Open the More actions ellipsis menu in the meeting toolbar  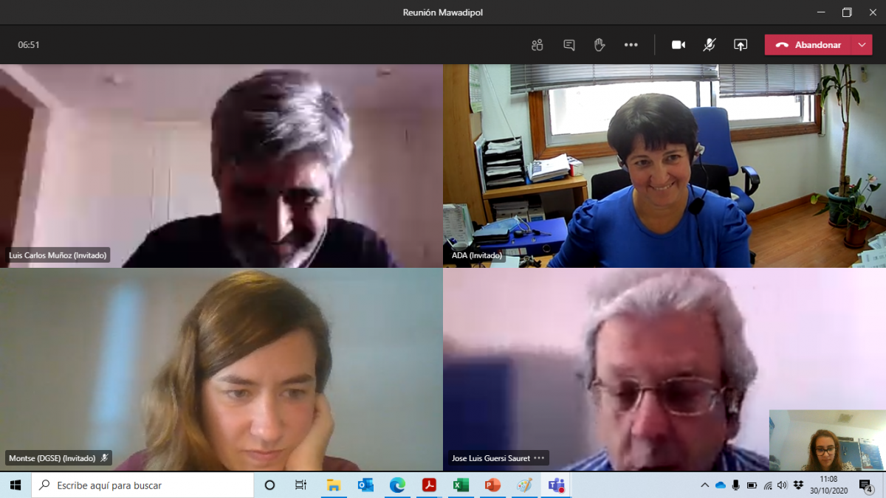pyautogui.click(x=631, y=45)
